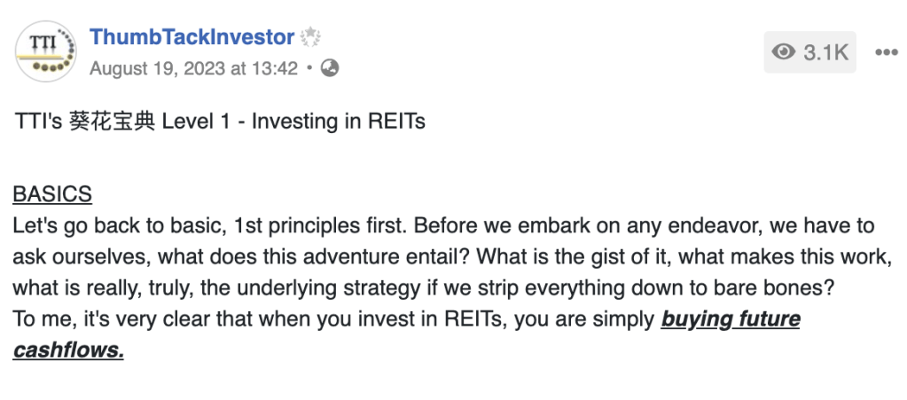This screenshot has height=400, width=907.
Task: Click the underlined word 'cashflows.'
Action: 68,350
